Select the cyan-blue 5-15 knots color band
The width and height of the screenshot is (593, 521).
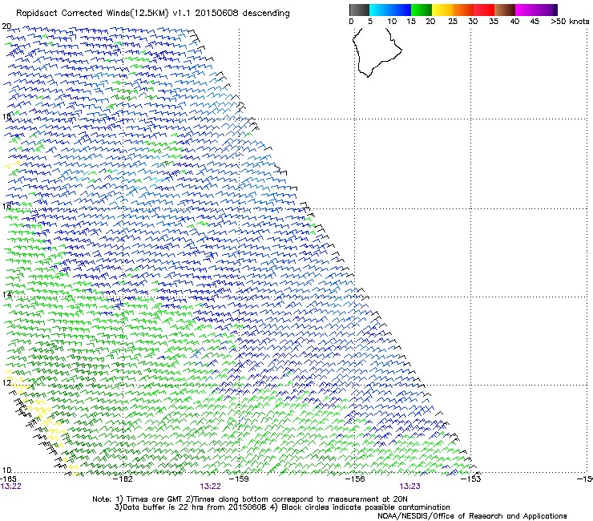tap(390, 10)
